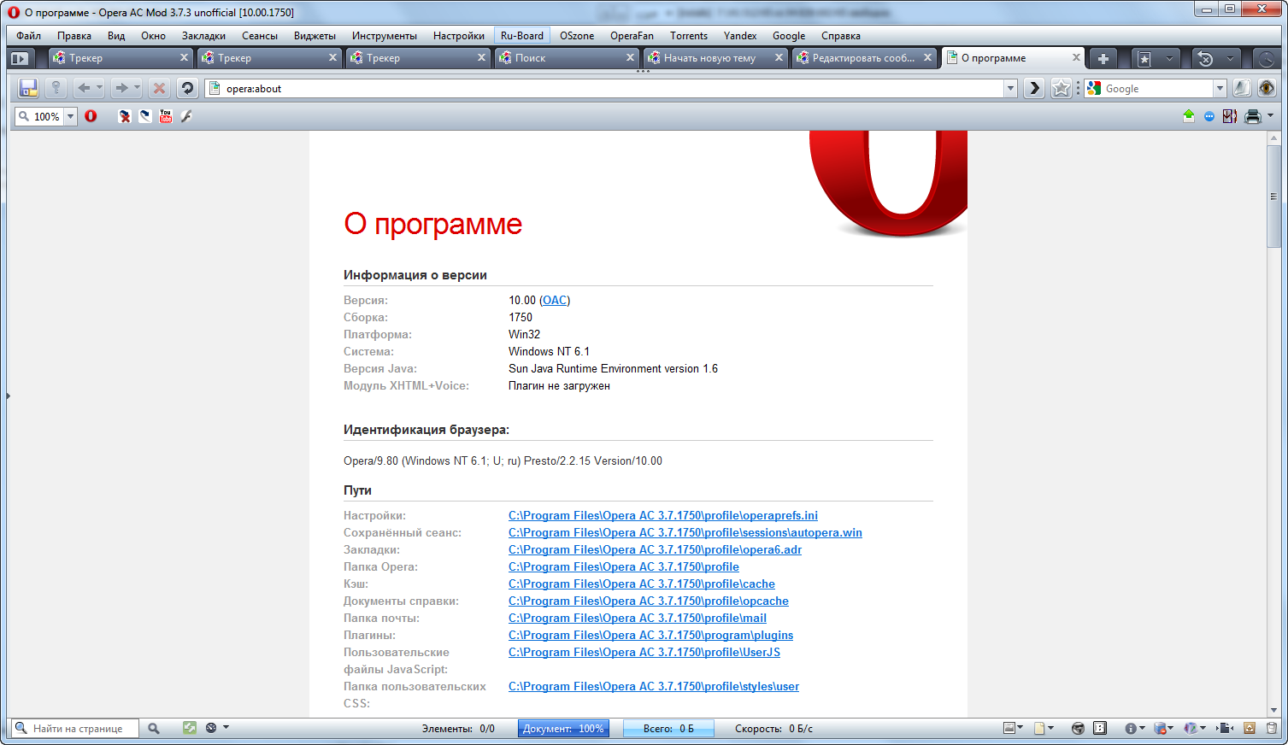
Task: Open the Файл menu
Action: tap(28, 36)
